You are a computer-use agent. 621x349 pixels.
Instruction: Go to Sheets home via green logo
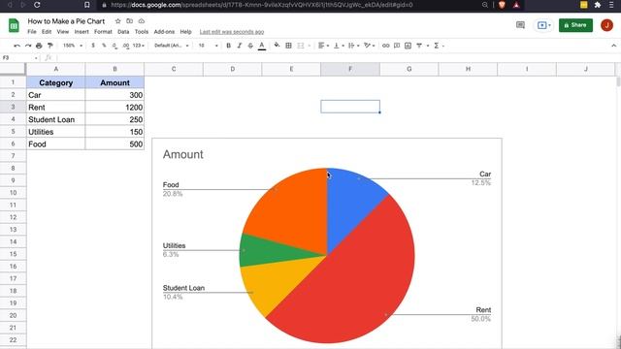click(x=14, y=25)
